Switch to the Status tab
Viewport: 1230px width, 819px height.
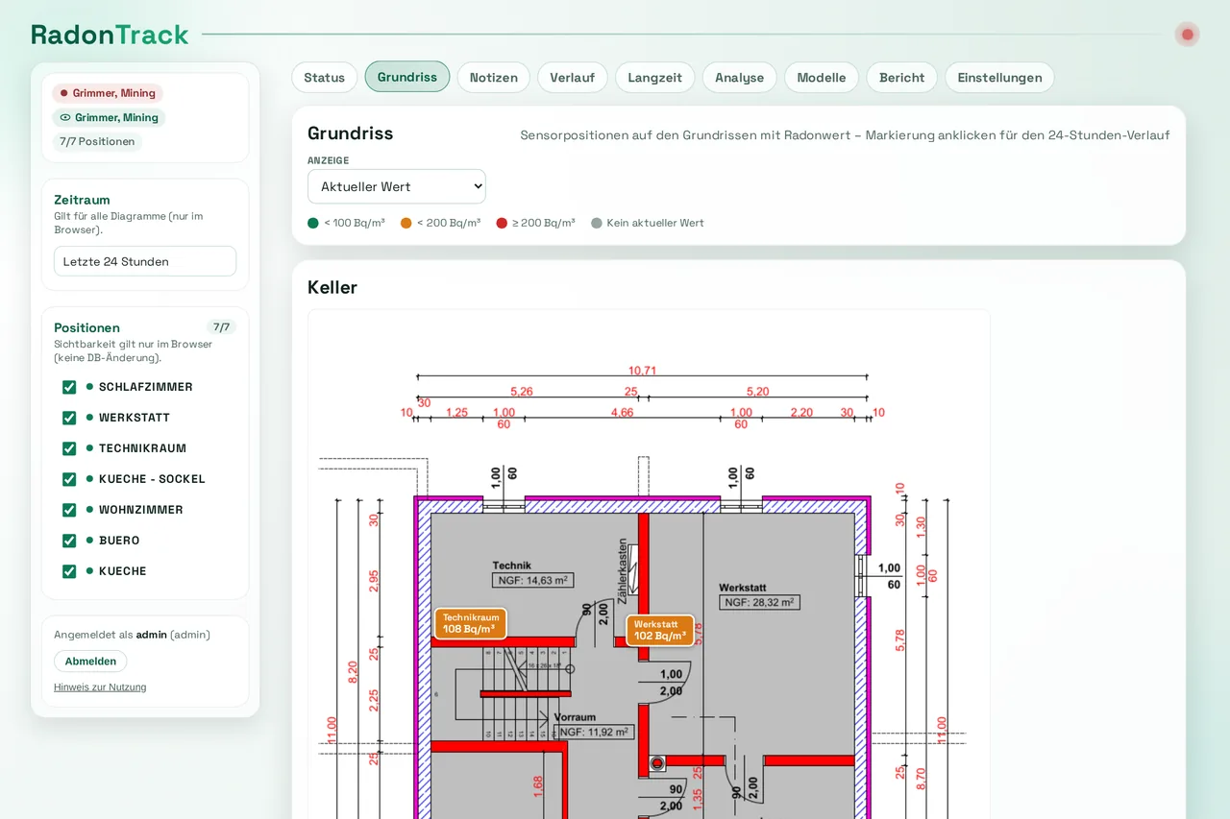[325, 78]
